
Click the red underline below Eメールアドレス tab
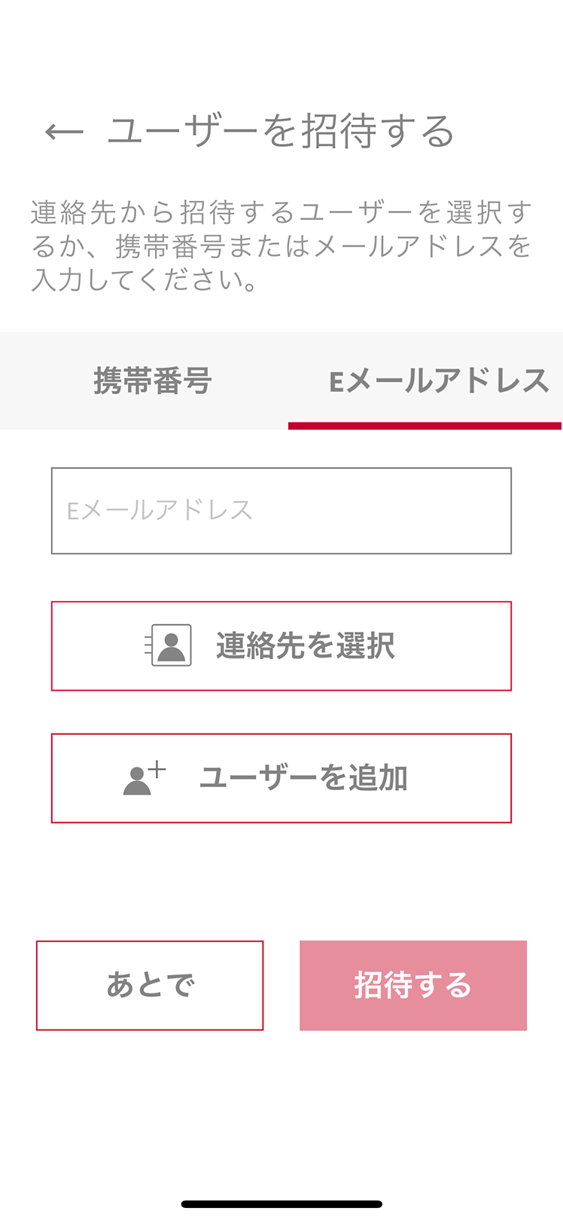(425, 426)
